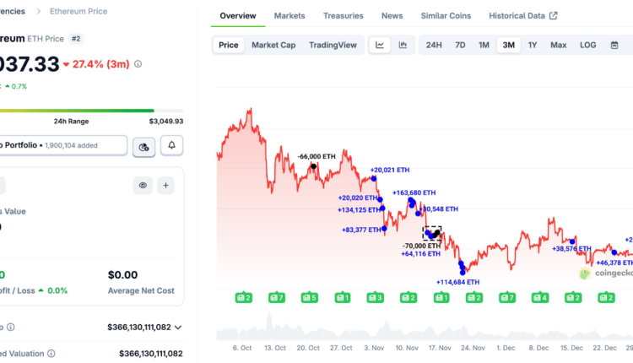Open the Markets tab
Viewport: 633px width, 363px height.
click(x=289, y=15)
